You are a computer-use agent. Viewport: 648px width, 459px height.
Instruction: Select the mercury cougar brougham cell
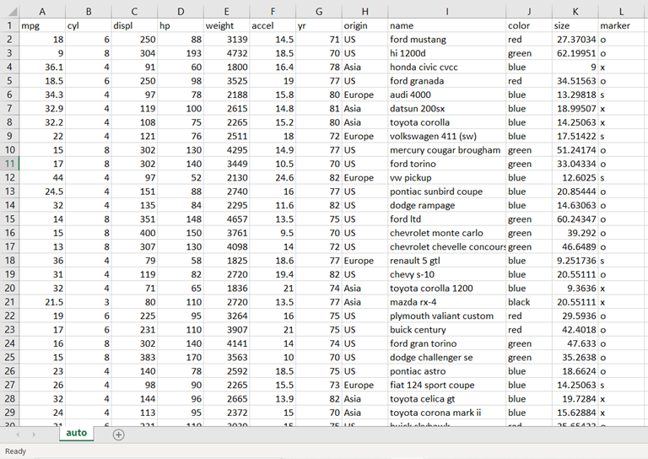[x=446, y=150]
